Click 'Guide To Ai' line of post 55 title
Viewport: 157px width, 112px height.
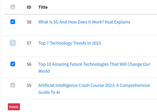pyautogui.click(x=49, y=92)
